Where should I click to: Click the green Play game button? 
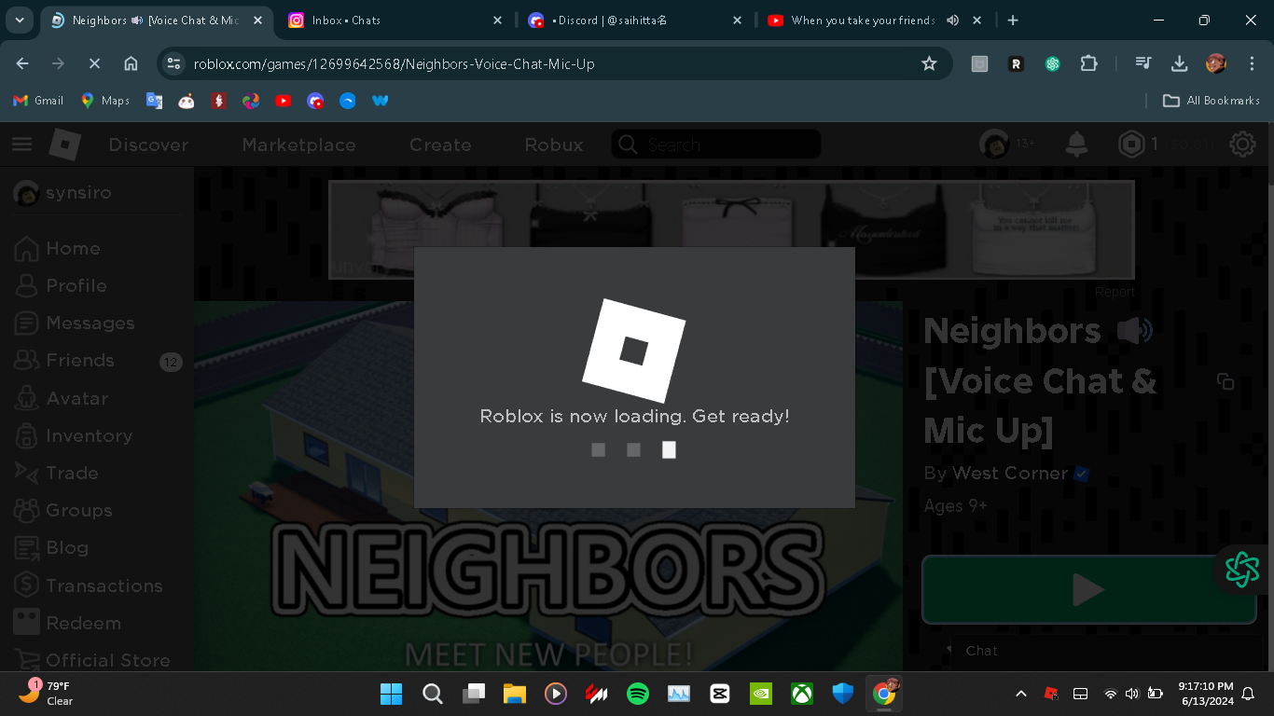(1088, 589)
